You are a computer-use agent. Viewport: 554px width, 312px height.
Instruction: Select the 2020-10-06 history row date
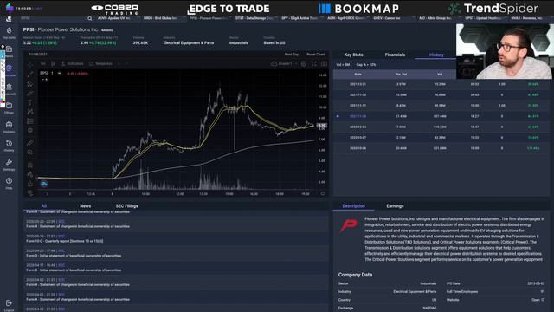click(358, 148)
